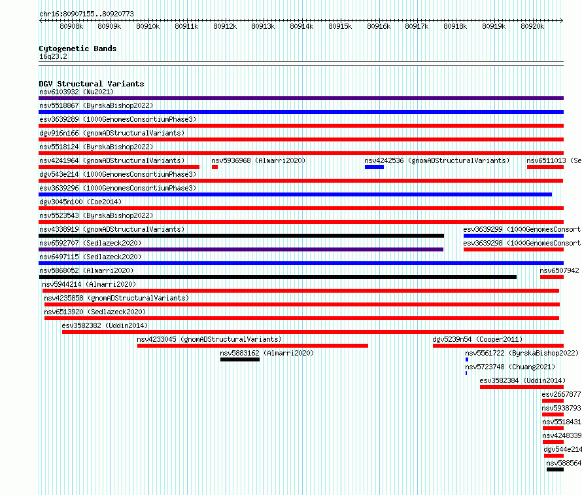Viewport: 582px width, 495px height.
Task: Click the nsv6507942 variant label
Action: click(559, 270)
